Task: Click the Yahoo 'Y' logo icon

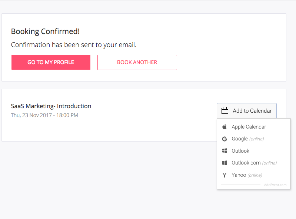Action: tap(225, 175)
